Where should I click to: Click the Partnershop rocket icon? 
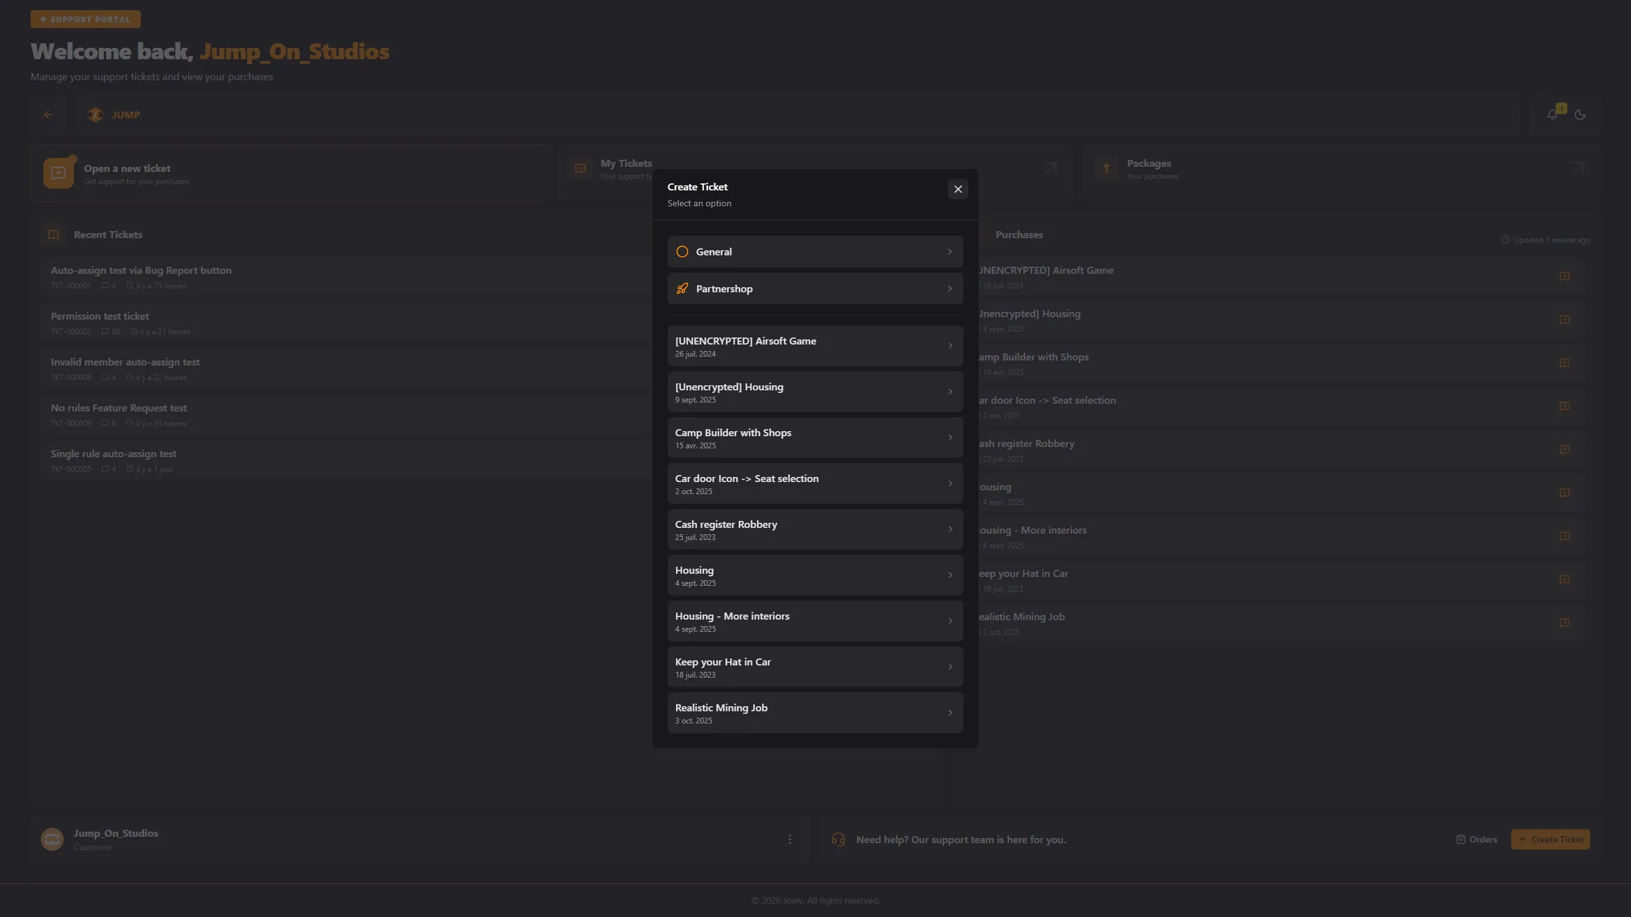(x=682, y=288)
